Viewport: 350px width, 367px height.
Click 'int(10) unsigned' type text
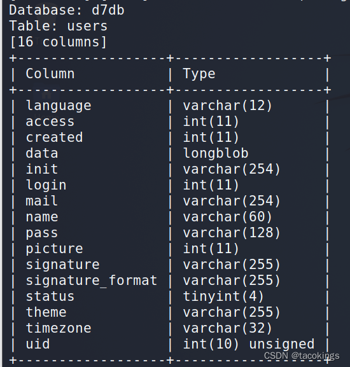pyautogui.click(x=249, y=344)
